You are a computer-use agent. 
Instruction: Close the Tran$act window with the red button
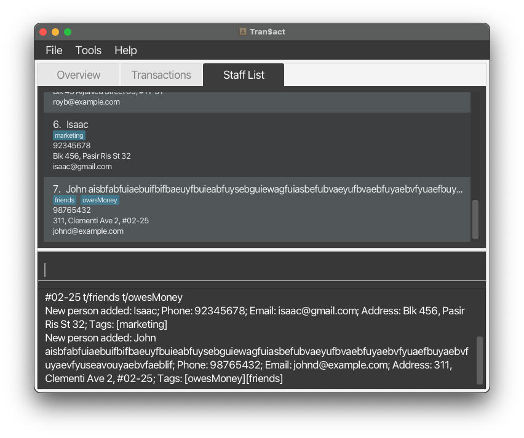click(x=43, y=32)
